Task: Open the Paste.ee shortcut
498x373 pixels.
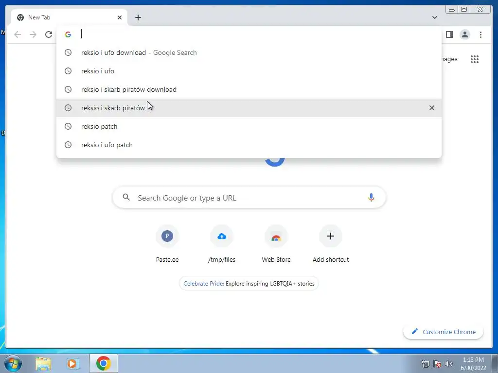Action: pos(167,244)
